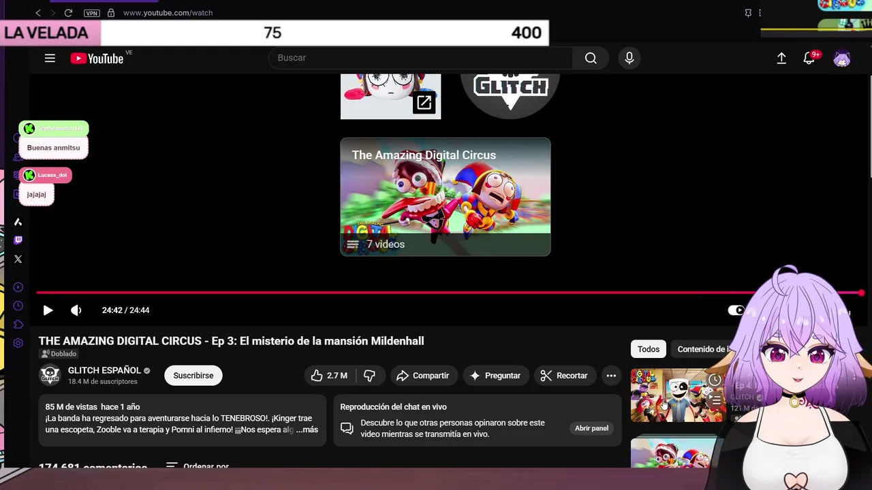Open the sidebar player icon
This screenshot has width=872, height=490.
(18, 287)
